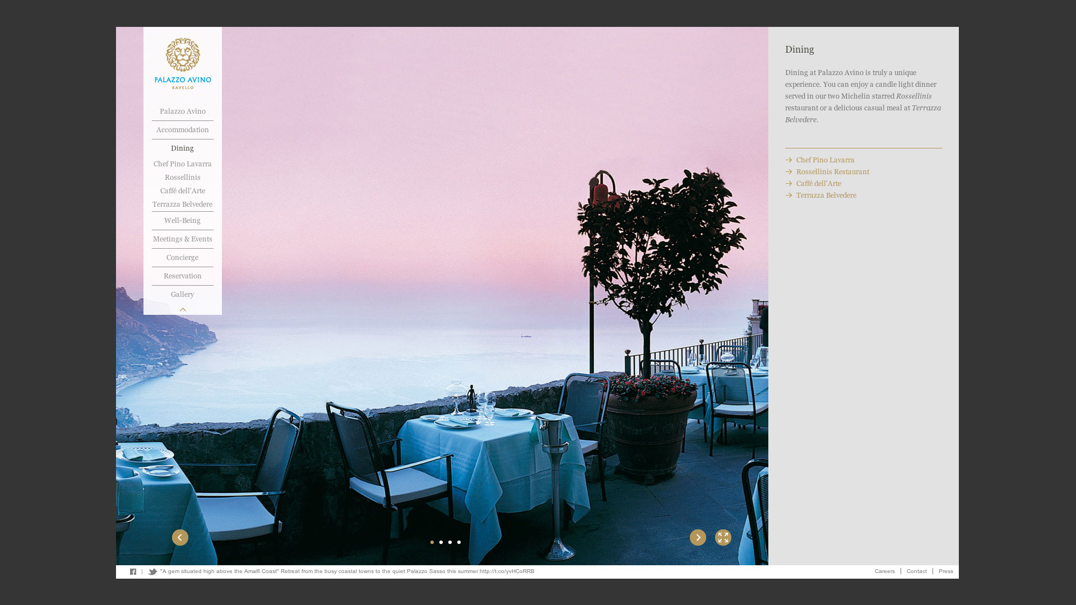
Task: Open the Caffé dell'Arte panel link
Action: point(818,184)
